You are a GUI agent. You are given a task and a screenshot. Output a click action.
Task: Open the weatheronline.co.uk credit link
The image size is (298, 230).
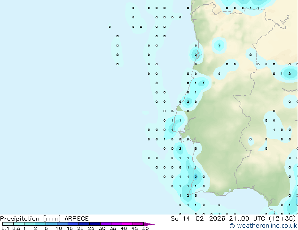(x=263, y=226)
